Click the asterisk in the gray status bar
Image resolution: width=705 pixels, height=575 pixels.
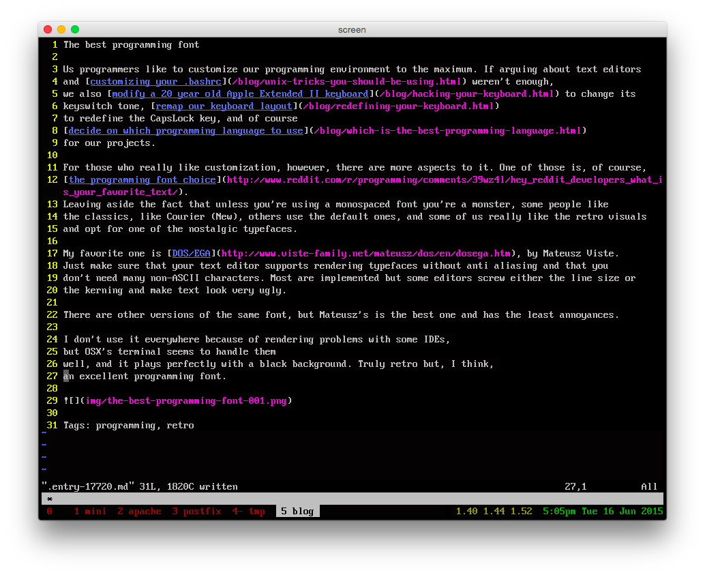pos(50,499)
